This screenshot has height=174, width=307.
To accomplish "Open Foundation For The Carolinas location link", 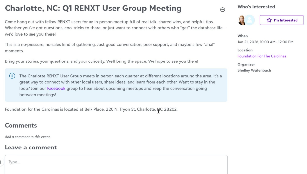I will pos(262,56).
